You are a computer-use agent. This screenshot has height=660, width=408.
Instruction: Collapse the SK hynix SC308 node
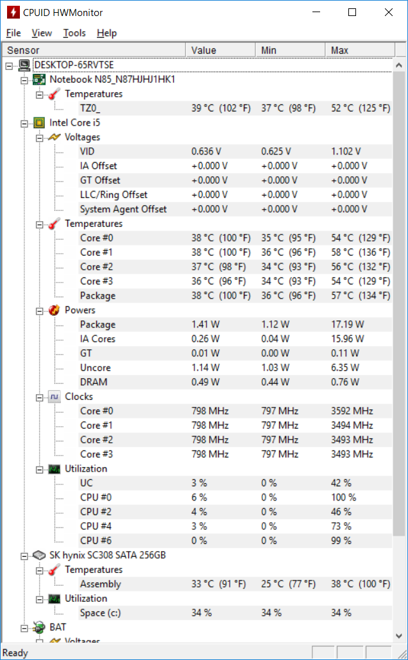coord(24,556)
